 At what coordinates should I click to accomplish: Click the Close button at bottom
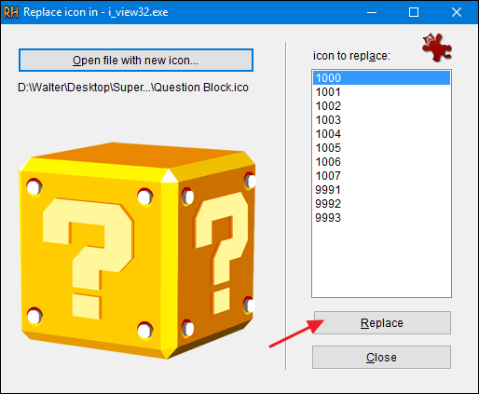tap(381, 358)
